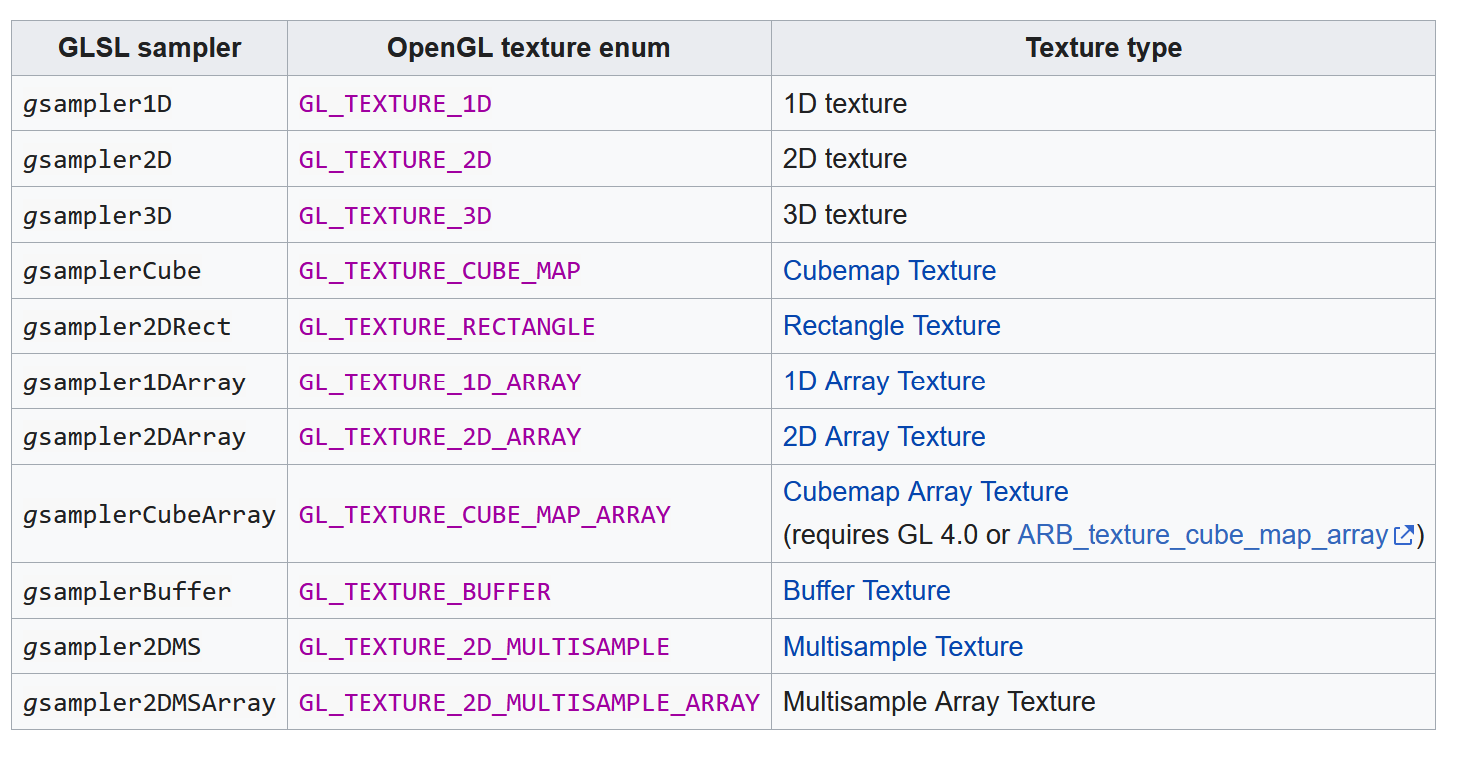Open the Buffer Texture link
The image size is (1460, 765).
click(866, 591)
